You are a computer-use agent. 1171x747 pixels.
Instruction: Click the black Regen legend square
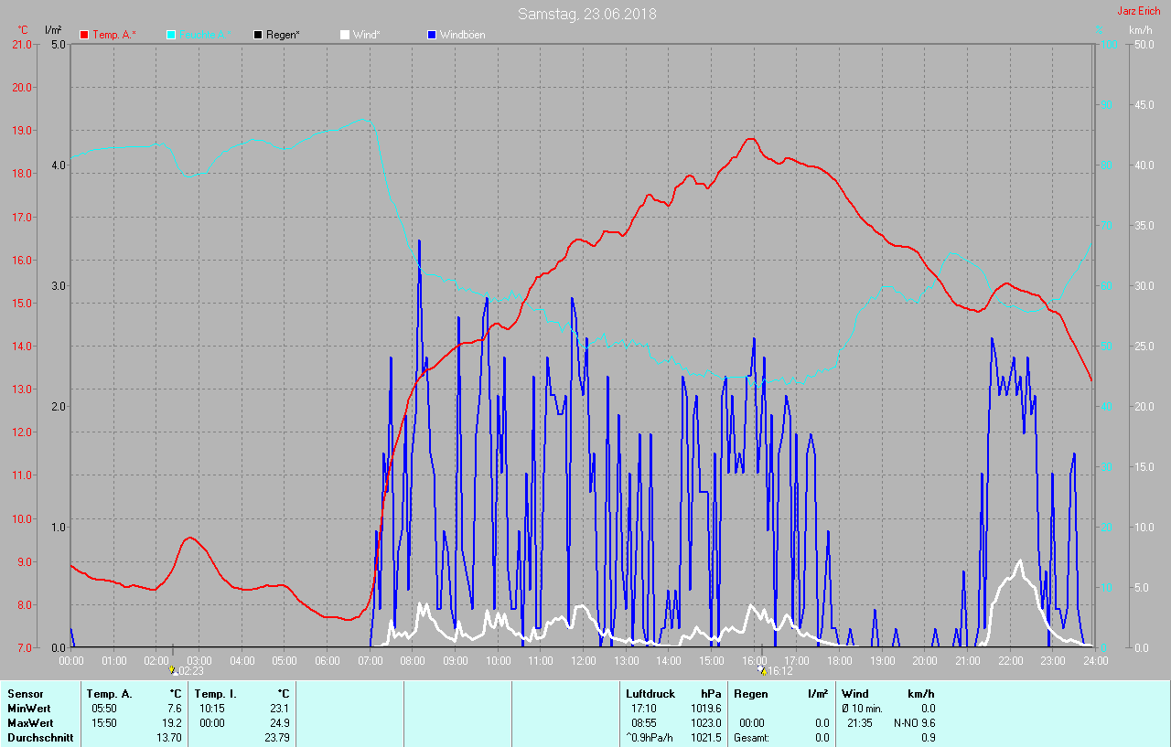[258, 35]
